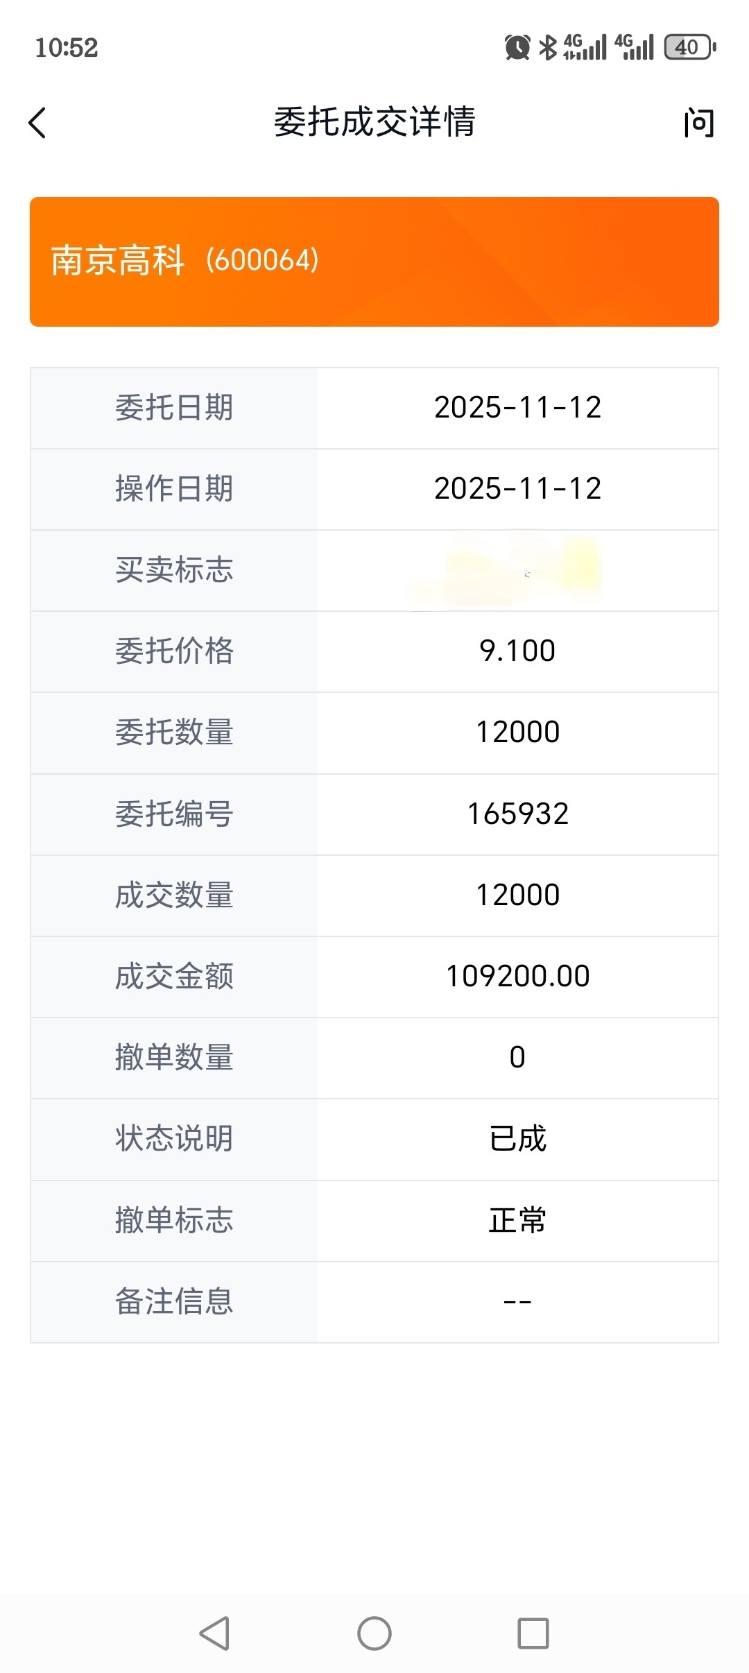749x1673 pixels.
Task: Tap the orange 南京高科 (600064) banner
Action: tap(374, 261)
